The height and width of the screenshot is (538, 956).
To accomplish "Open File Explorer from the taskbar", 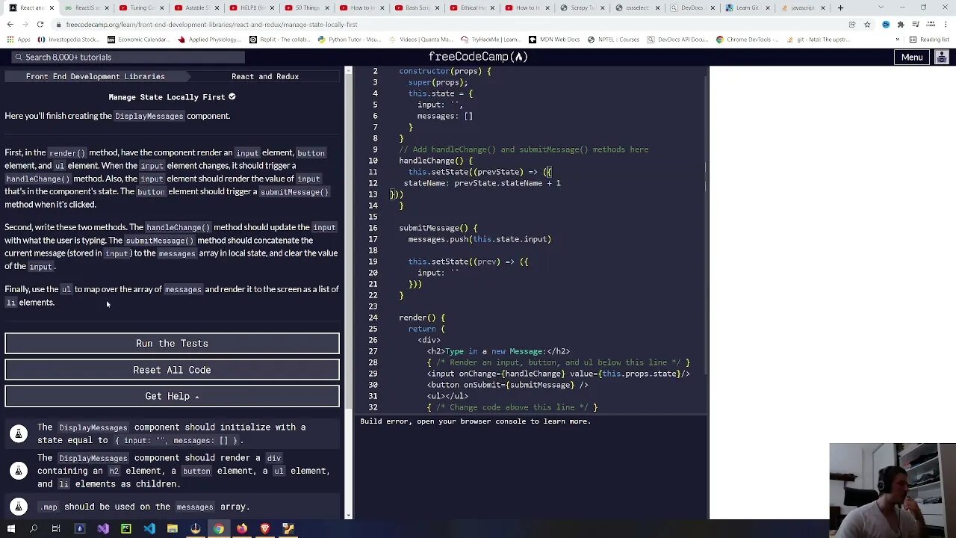I will pos(173,529).
